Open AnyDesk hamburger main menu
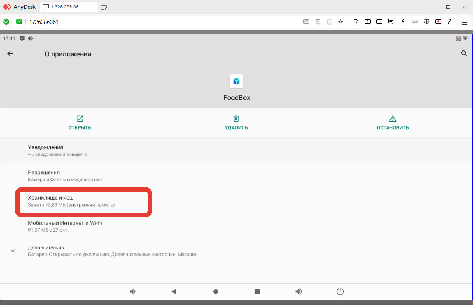Screen dimensions: 473x305 tap(465, 22)
